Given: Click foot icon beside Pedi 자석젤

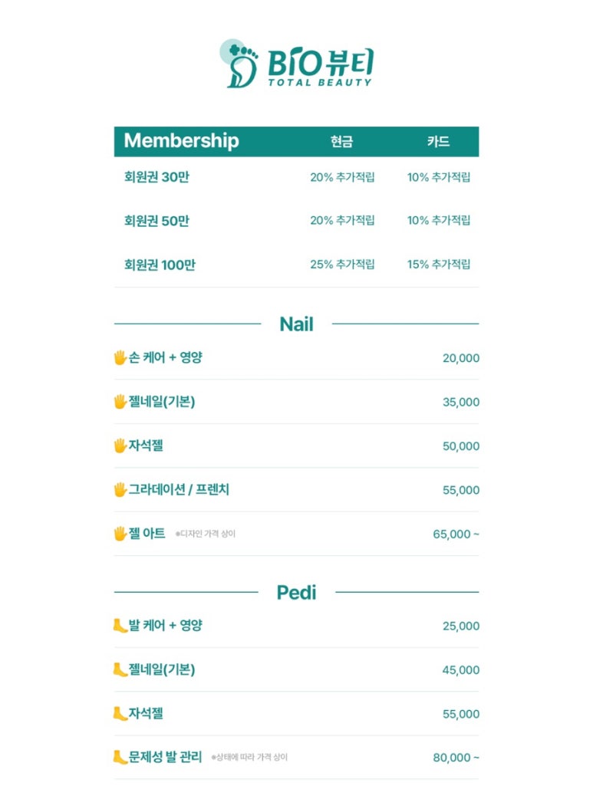Looking at the screenshot, I should click(120, 714).
